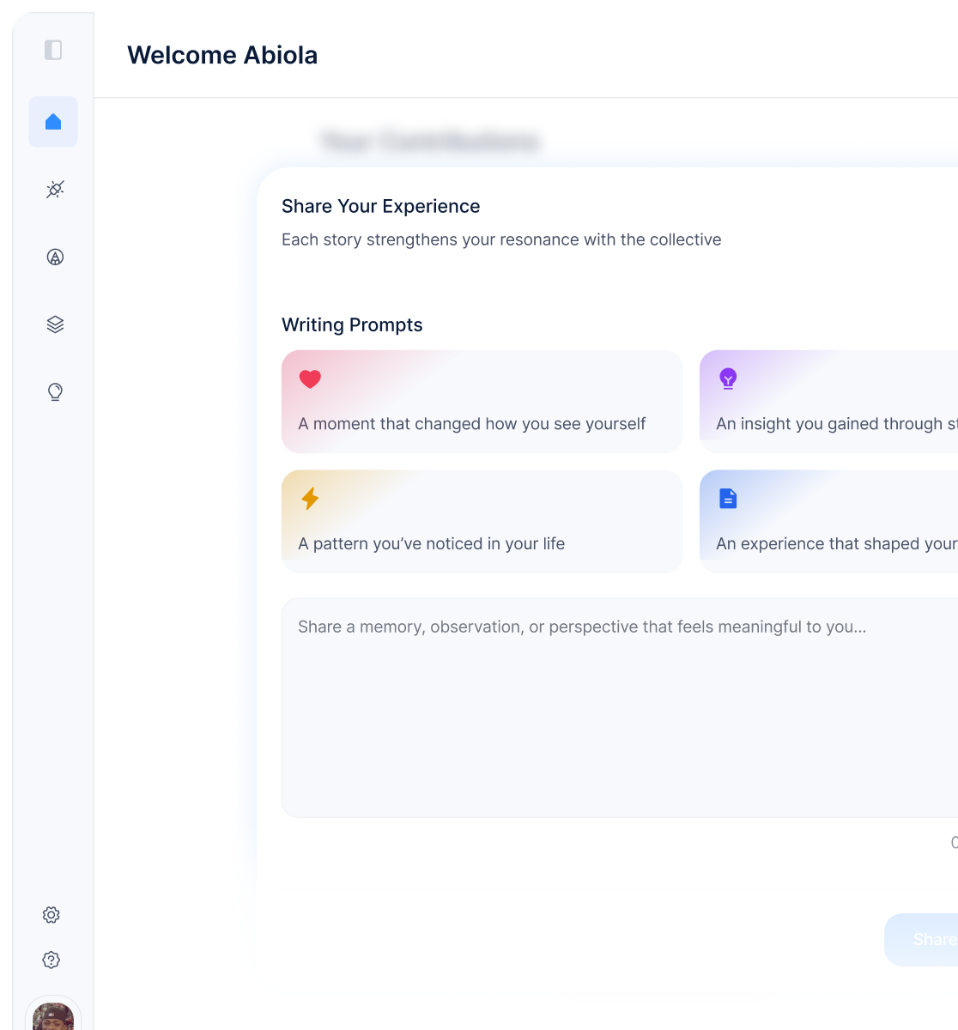This screenshot has height=1030, width=958.
Task: Click the circled letter A sidebar icon
Action: point(55,257)
